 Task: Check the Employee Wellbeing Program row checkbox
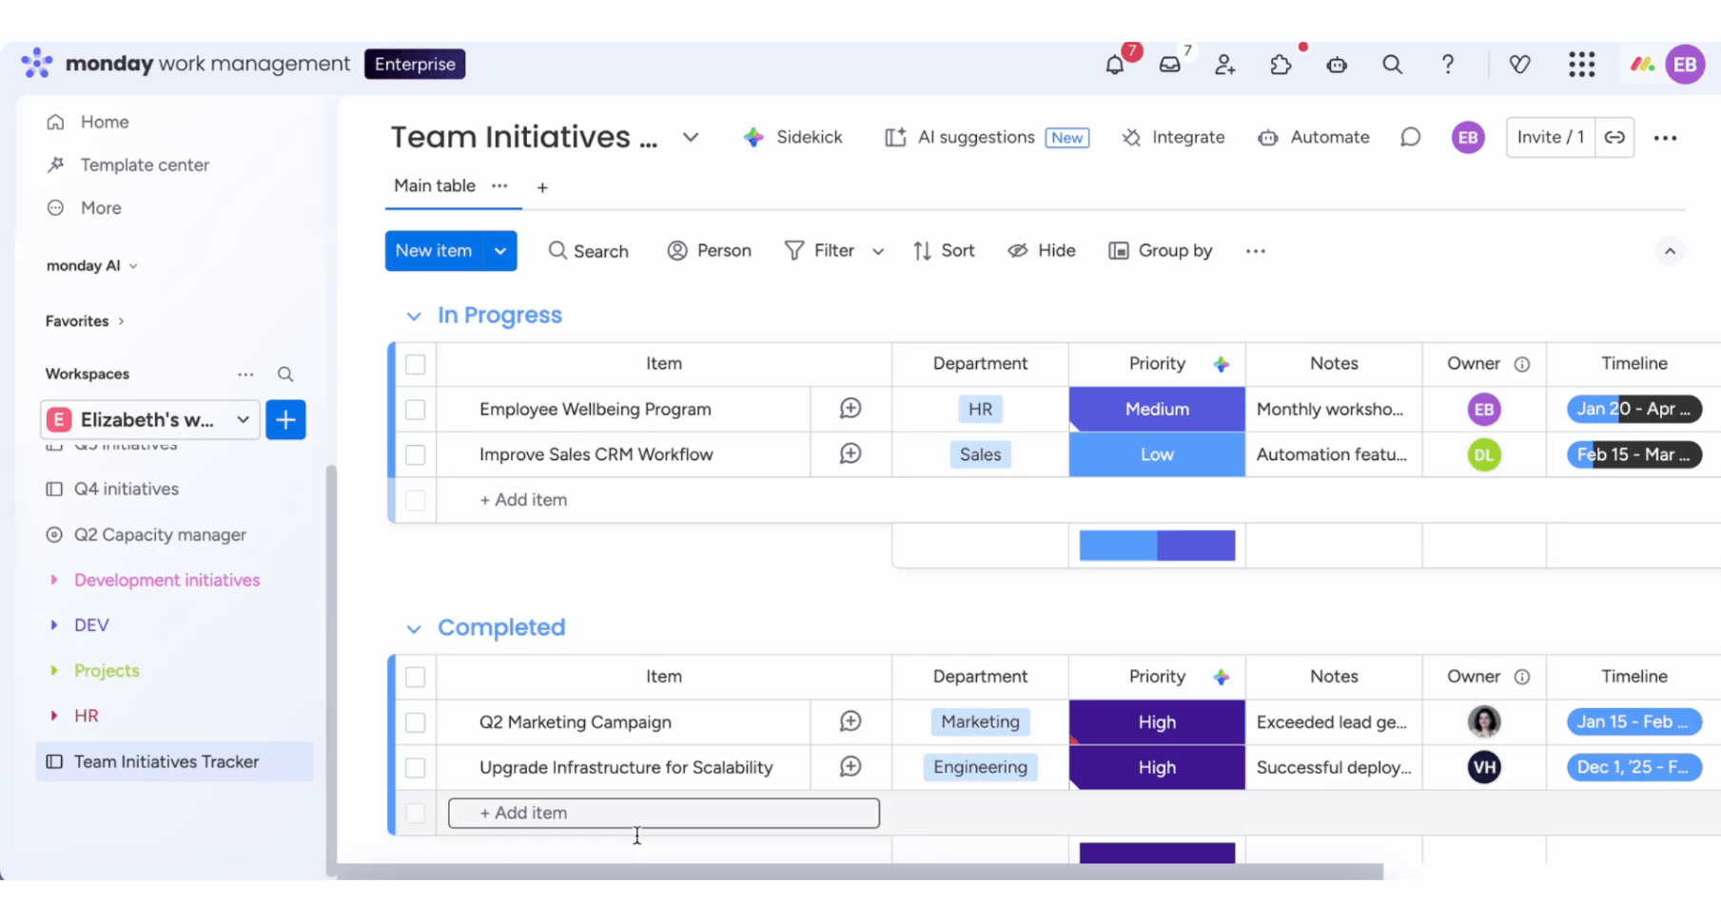(x=416, y=410)
